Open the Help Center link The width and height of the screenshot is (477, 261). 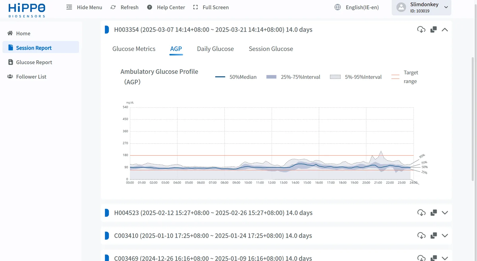[171, 7]
